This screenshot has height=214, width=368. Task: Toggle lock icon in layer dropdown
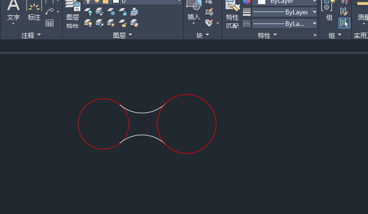(105, 1)
